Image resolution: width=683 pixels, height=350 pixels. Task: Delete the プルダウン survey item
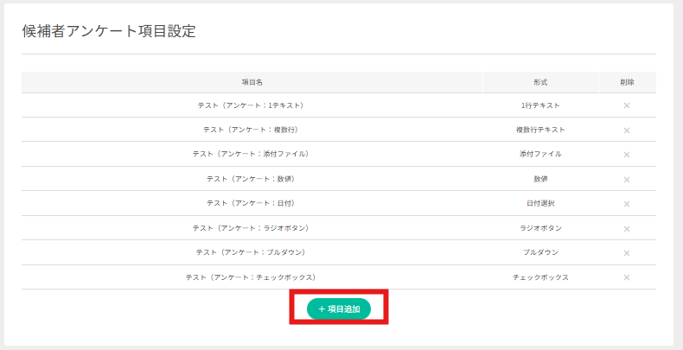pyautogui.click(x=627, y=252)
